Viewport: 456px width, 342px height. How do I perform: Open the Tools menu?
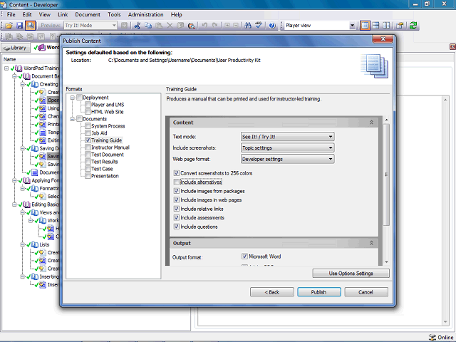[x=114, y=14]
